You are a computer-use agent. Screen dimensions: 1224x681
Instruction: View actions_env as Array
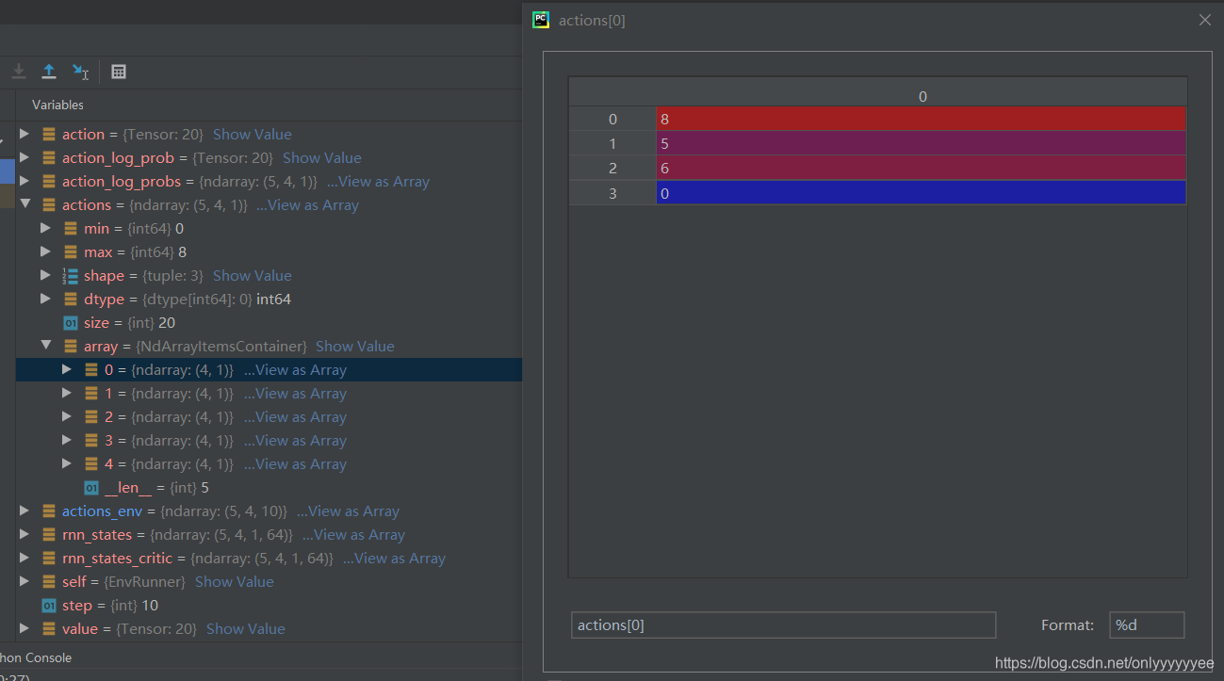point(348,511)
